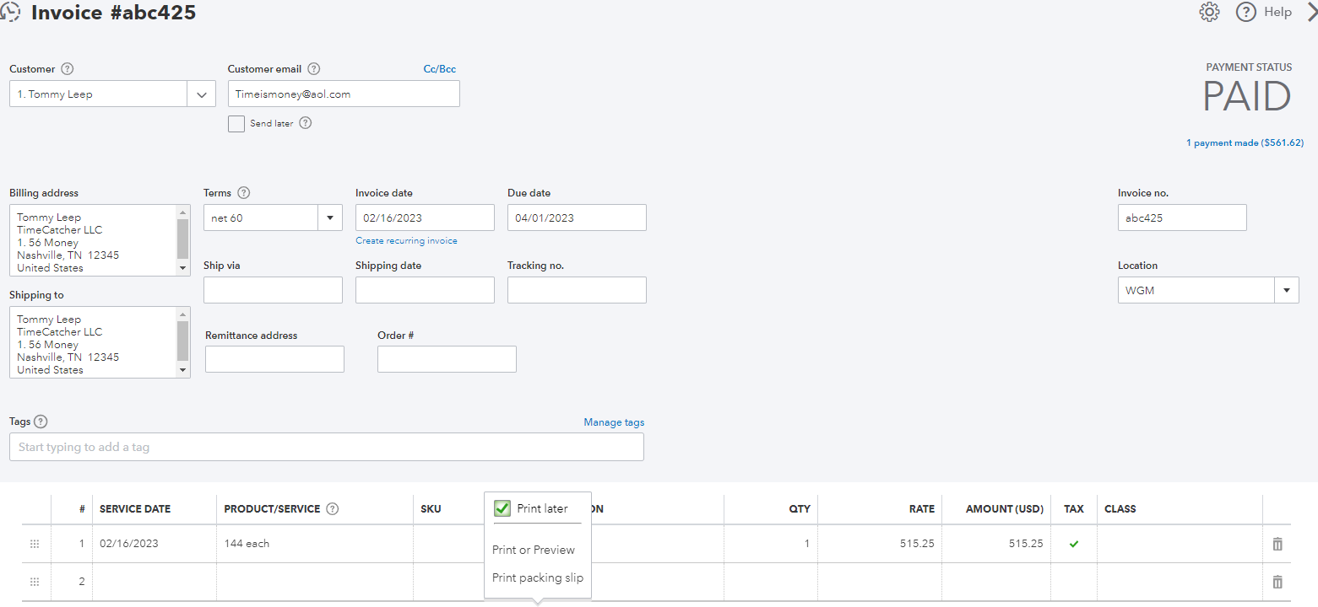
Task: Toggle tax on line item 1
Action: click(1073, 544)
